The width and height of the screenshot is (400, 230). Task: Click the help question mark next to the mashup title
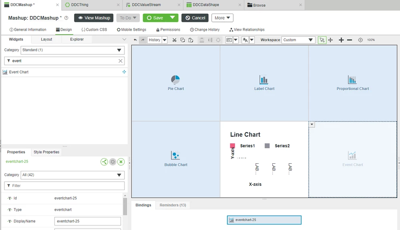tap(66, 18)
